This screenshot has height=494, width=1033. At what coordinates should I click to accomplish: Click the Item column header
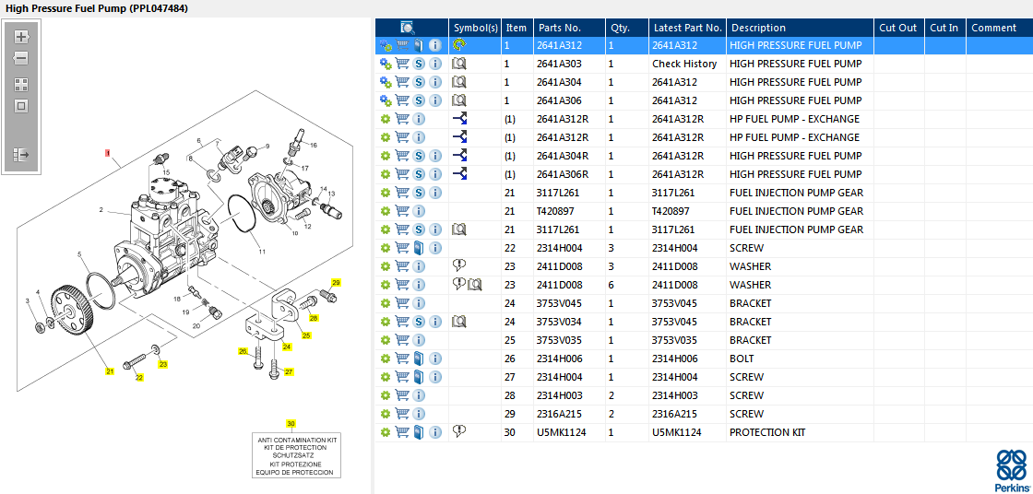tap(516, 28)
